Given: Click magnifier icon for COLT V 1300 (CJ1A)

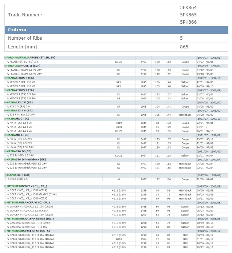Looking at the screenshot, I should click(8, 190).
